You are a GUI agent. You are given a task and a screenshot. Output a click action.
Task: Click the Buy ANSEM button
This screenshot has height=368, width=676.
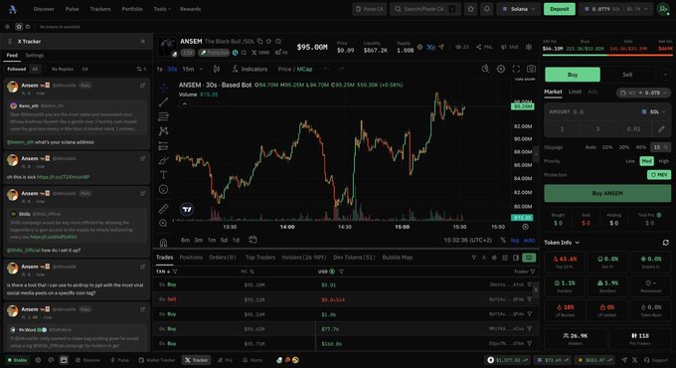click(x=607, y=193)
